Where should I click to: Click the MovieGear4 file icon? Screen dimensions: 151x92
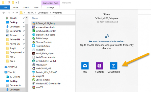[x=34, y=65]
